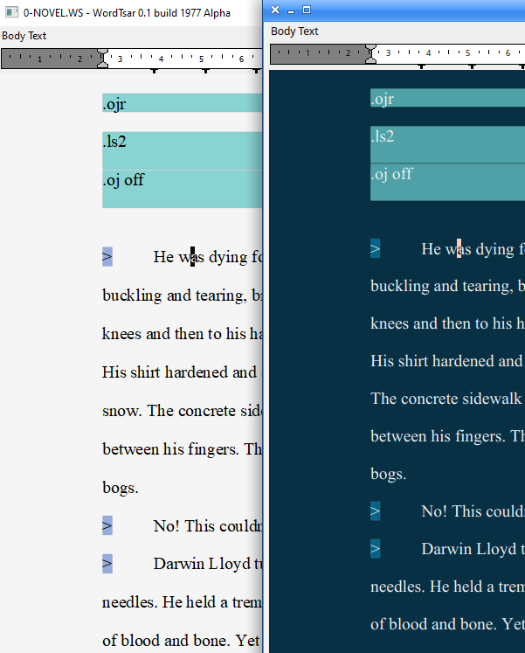Maximize the dark-themed window
Image resolution: width=525 pixels, height=653 pixels.
(307, 10)
